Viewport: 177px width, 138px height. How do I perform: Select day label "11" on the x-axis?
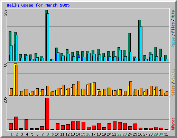(62, 134)
